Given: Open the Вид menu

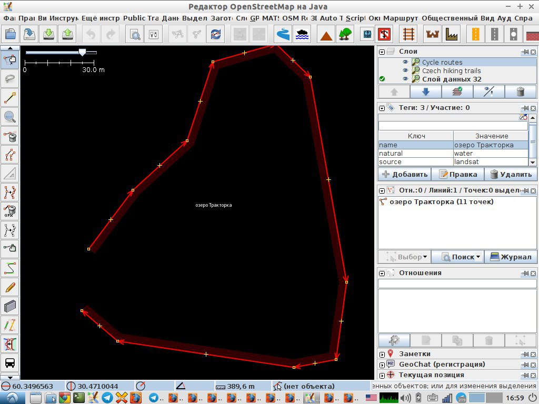Looking at the screenshot, I should 487,18.
